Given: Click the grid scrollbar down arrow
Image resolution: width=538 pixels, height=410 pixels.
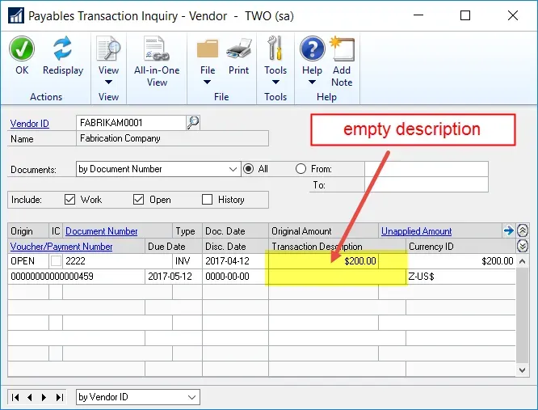Looking at the screenshot, I should point(522,369).
